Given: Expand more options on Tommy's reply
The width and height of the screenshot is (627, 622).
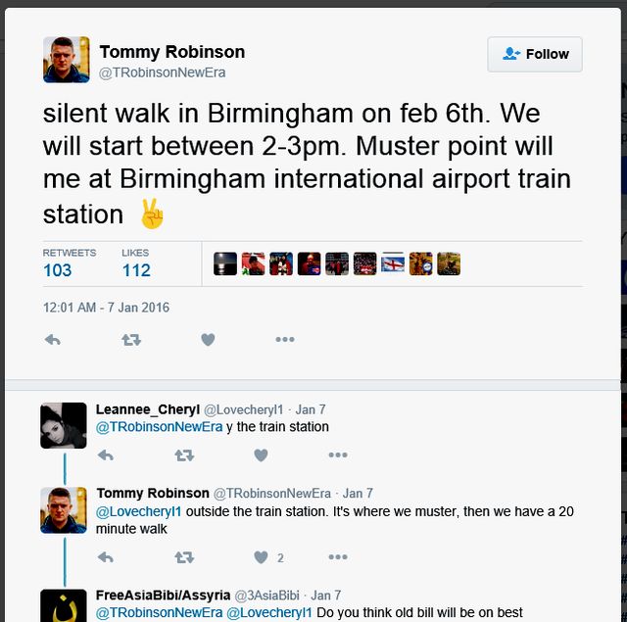Looking at the screenshot, I should coord(338,557).
